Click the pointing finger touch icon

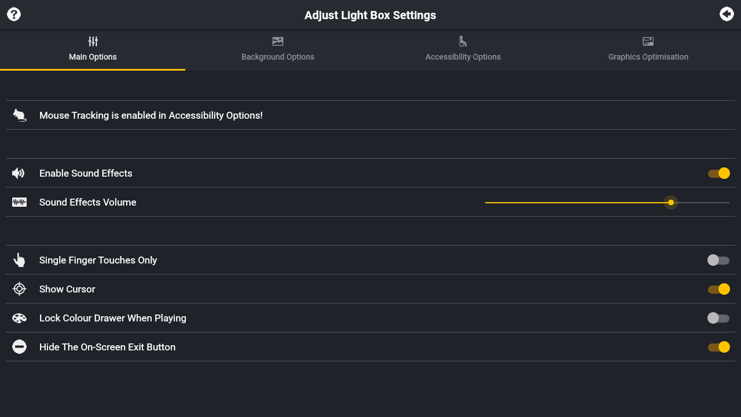(x=19, y=260)
